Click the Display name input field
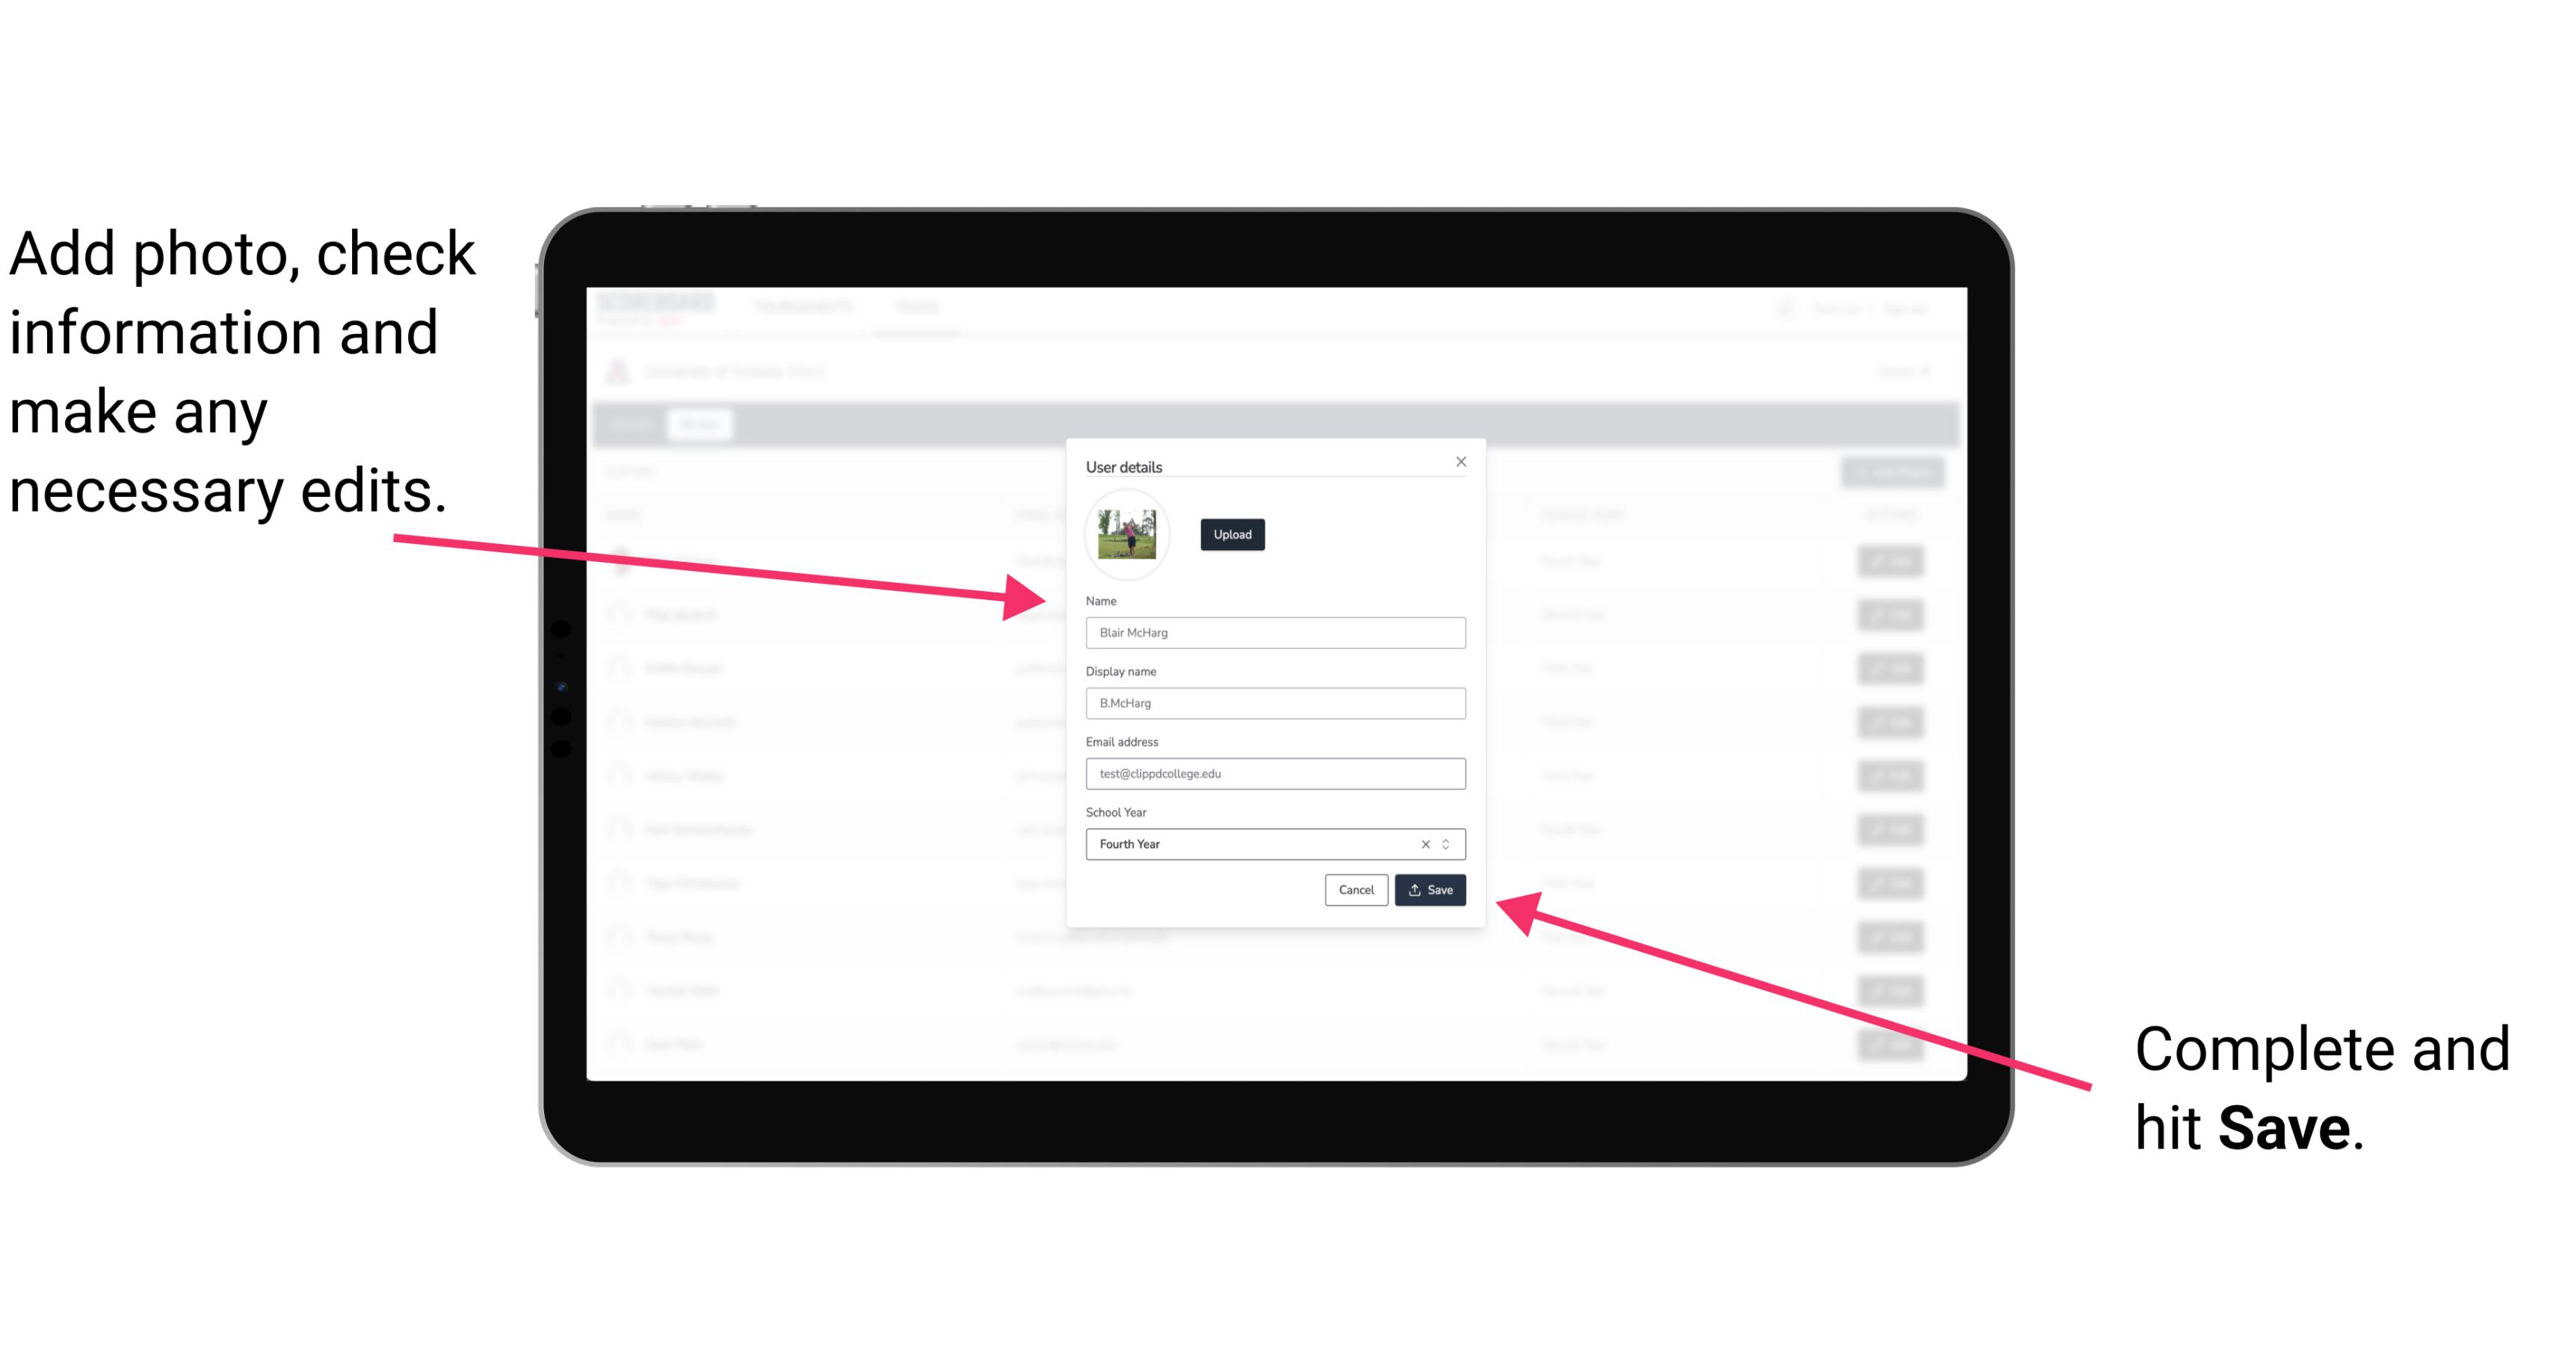Screen dimensions: 2550x1372 [1274, 703]
